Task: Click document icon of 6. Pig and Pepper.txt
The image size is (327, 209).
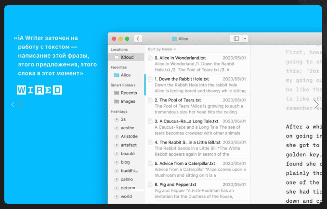Action: click(150, 184)
